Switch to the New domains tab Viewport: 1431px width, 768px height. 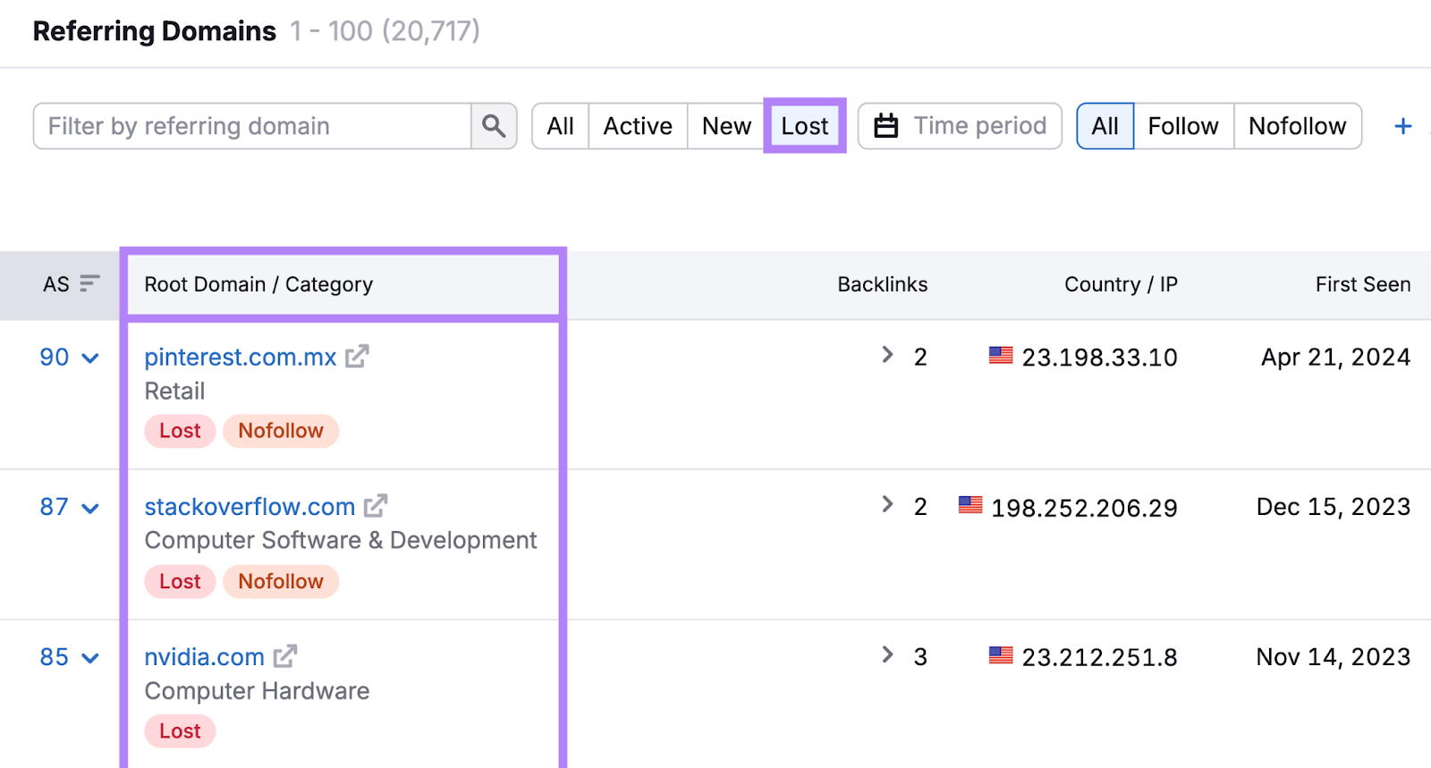coord(725,126)
